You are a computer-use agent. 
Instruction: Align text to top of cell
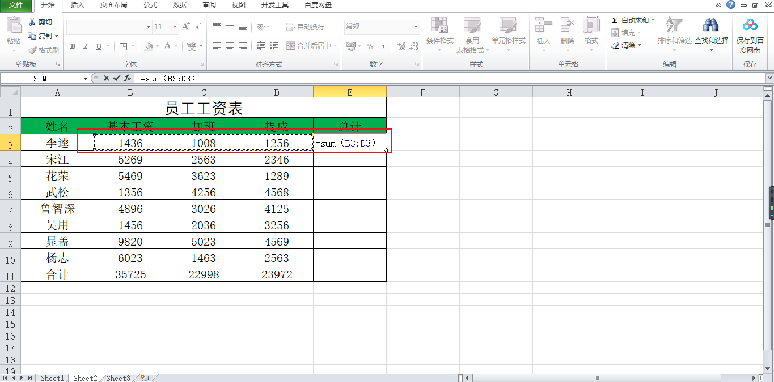point(217,27)
